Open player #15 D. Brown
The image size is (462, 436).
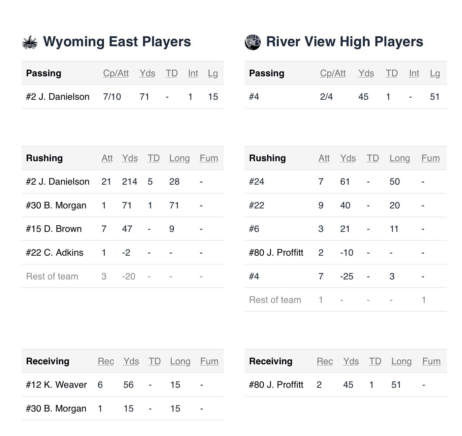tap(54, 229)
